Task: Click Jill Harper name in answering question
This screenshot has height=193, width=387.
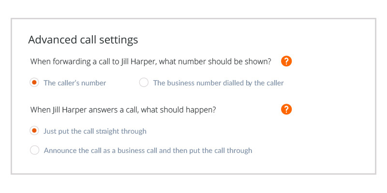Action: pos(70,110)
